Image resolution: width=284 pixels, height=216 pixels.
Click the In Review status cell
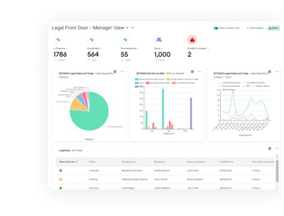tap(94, 171)
